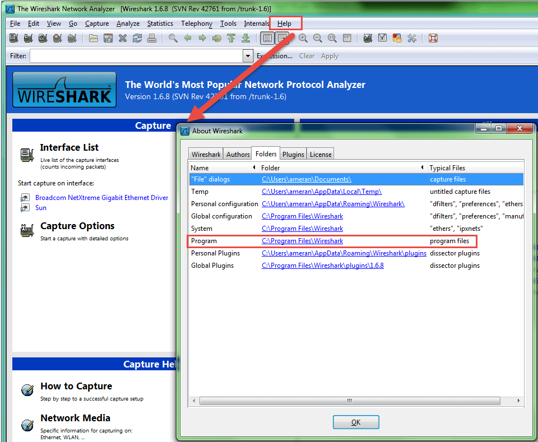
Task: Click the Go back arrow in the toolbar
Action: (188, 38)
